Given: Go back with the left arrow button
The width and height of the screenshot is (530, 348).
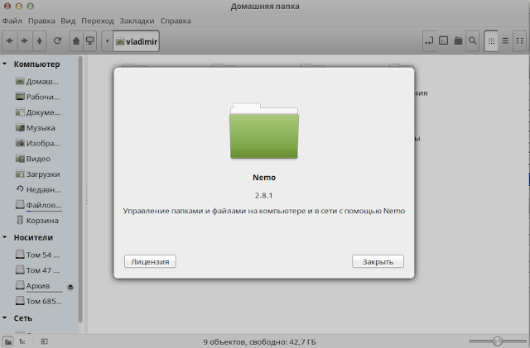Looking at the screenshot, I should click(10, 41).
